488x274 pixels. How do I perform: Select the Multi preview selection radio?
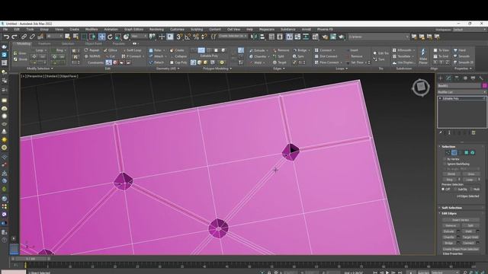pos(471,190)
